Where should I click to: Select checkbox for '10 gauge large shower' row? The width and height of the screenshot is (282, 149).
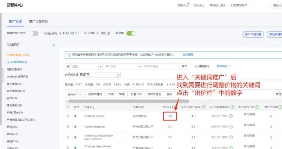68,147
